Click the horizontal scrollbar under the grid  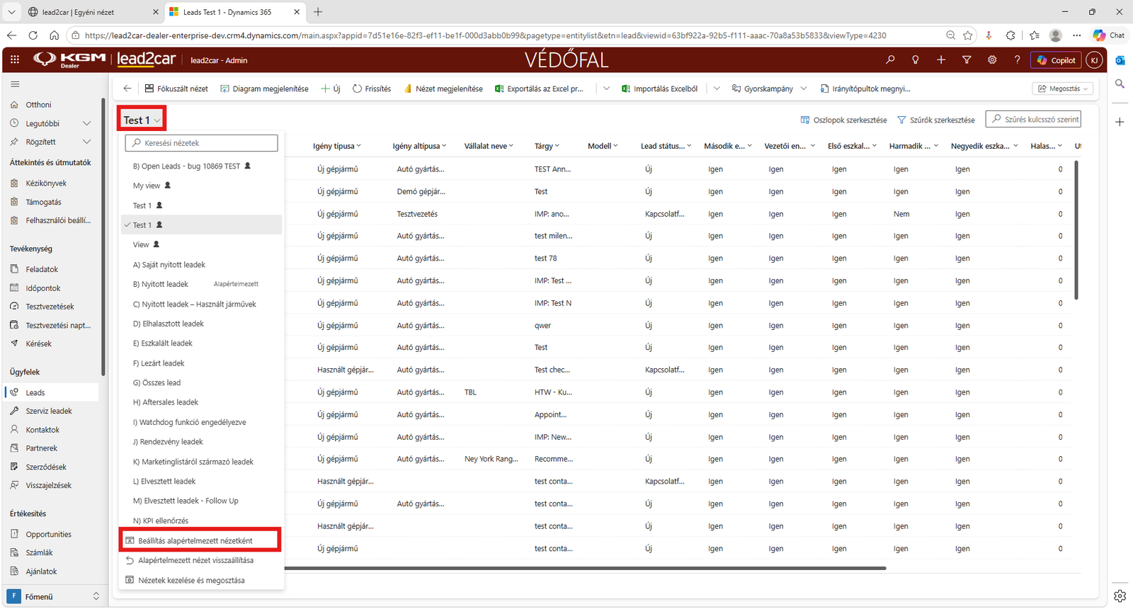tap(585, 568)
